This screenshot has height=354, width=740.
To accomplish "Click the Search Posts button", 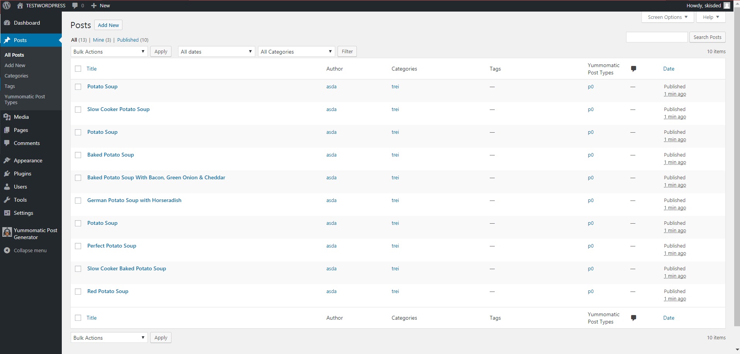I will click(x=708, y=37).
